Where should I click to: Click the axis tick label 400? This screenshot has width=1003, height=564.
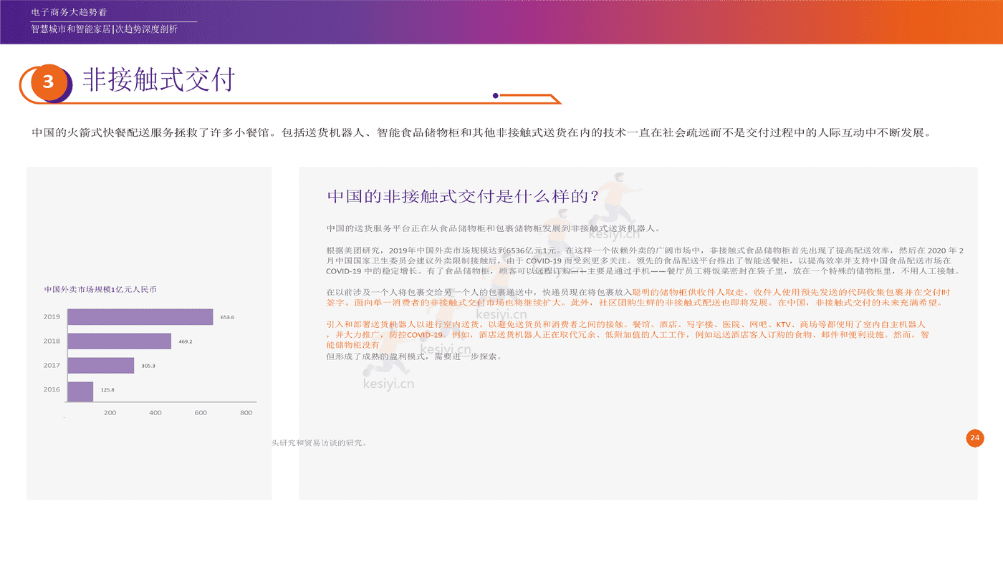[155, 413]
